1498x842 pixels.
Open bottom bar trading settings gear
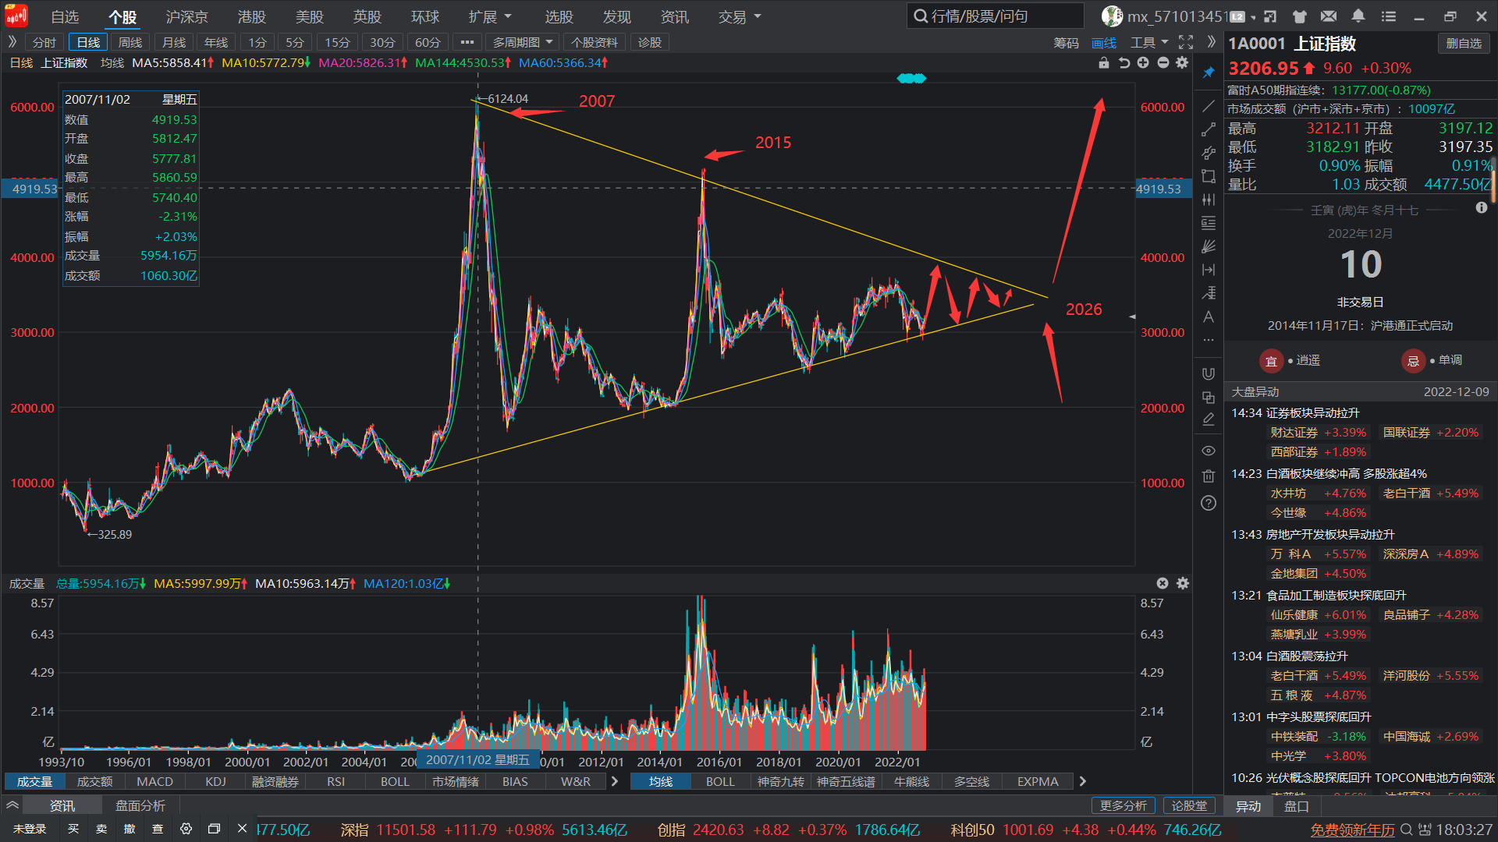(186, 829)
